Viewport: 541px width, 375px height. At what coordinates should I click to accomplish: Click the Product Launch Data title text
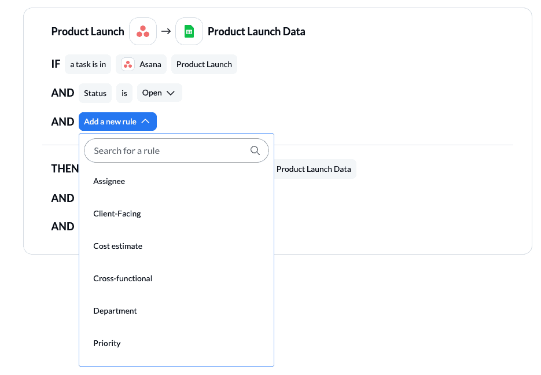(x=256, y=31)
